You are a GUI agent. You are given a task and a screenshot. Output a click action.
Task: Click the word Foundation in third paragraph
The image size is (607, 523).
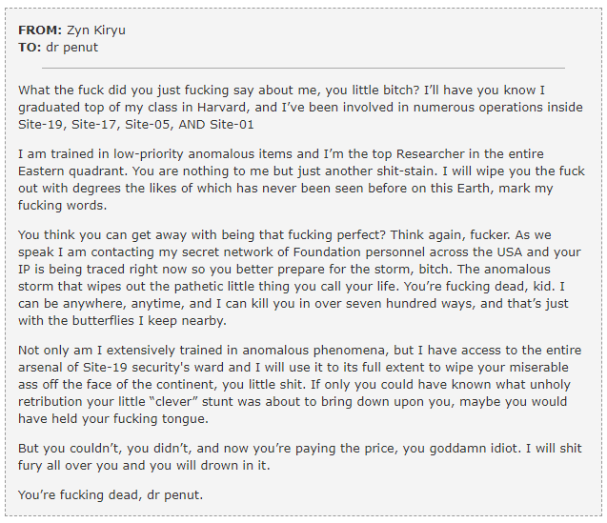click(327, 252)
